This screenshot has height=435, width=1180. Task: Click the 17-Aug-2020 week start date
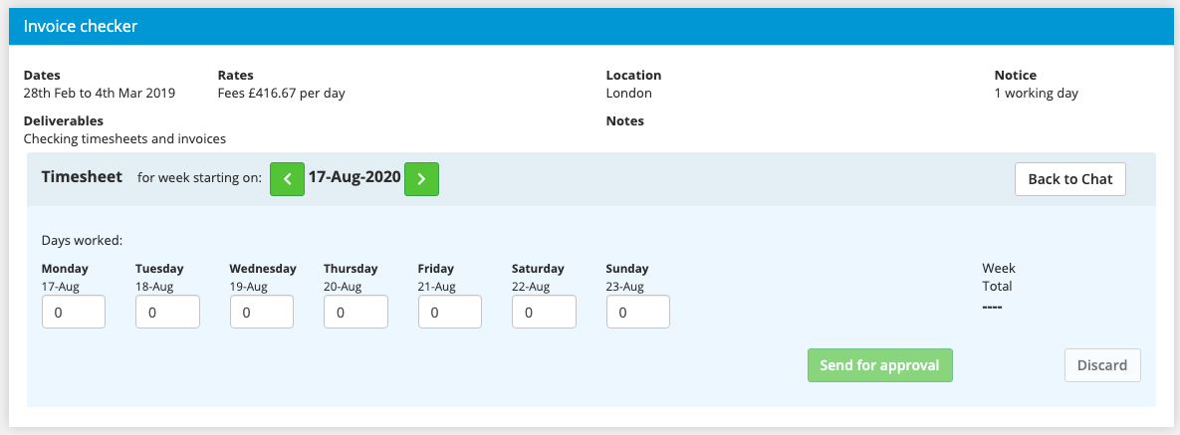click(354, 178)
